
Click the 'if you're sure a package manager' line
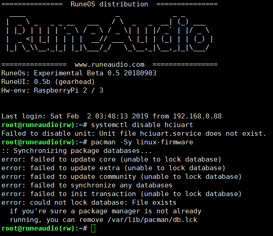pyautogui.click(x=106, y=211)
